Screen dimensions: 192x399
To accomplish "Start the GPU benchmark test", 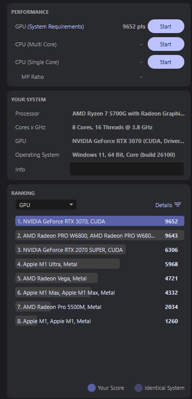I will (x=166, y=26).
